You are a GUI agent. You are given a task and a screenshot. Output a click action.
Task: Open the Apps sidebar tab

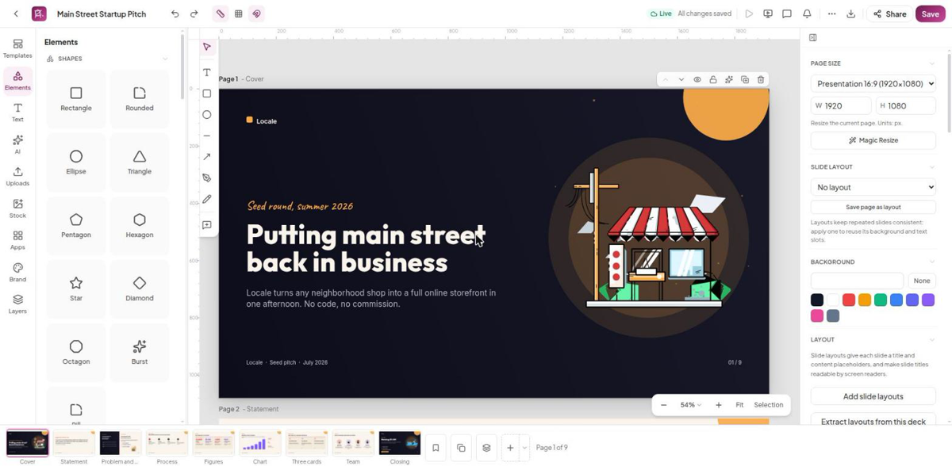click(17, 240)
